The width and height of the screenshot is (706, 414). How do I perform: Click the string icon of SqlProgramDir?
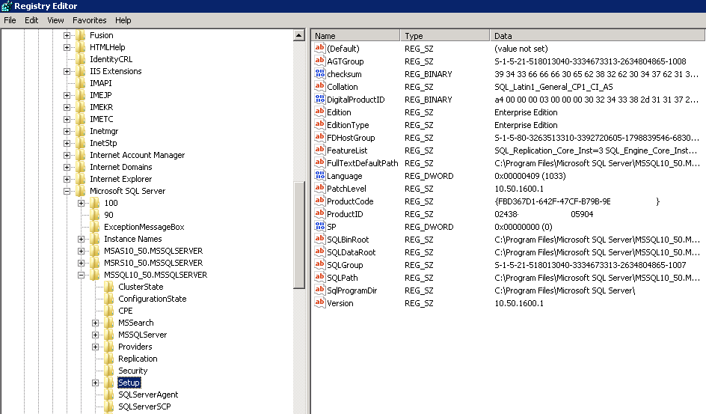coord(319,290)
